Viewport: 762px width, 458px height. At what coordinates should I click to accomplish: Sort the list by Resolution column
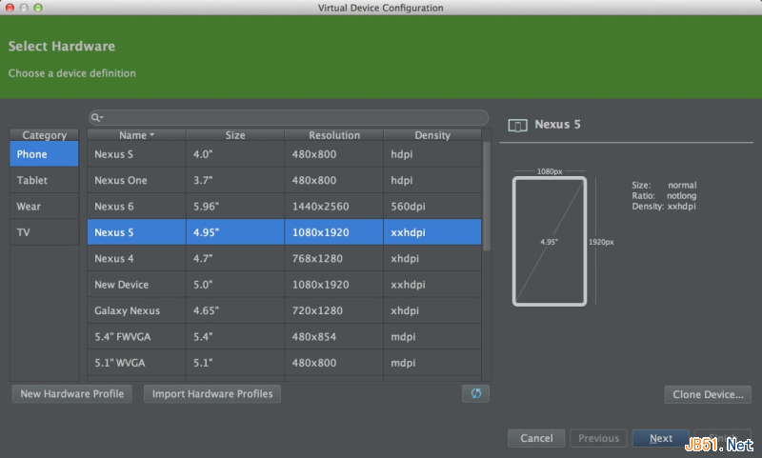click(x=334, y=135)
